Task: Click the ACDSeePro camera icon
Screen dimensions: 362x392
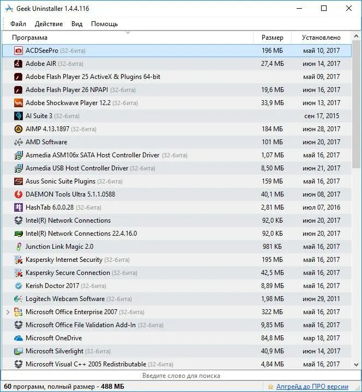Action: pyautogui.click(x=19, y=51)
